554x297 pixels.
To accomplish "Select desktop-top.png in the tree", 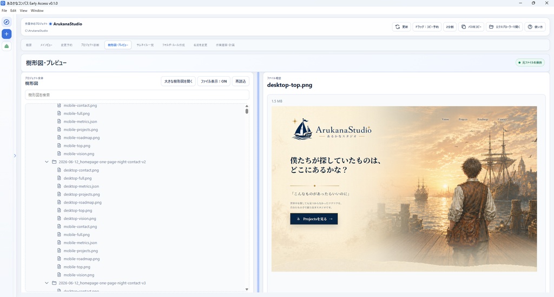I will pyautogui.click(x=78, y=211).
